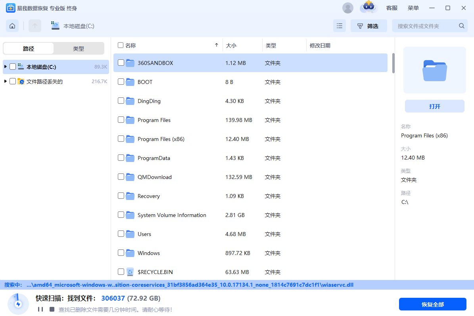Click the app logo in title bar
474x316 pixels.
pyautogui.click(x=11, y=8)
